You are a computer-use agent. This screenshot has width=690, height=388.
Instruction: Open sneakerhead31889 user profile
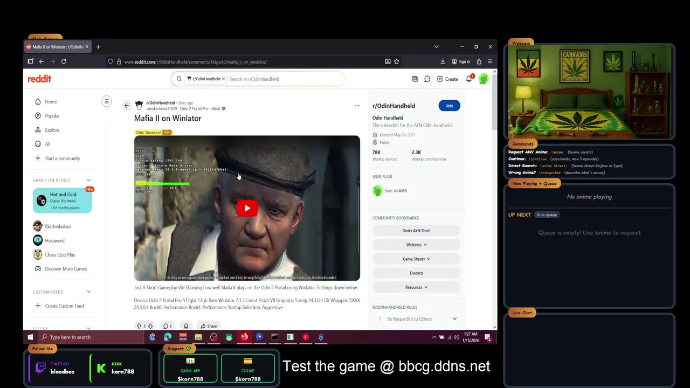coord(162,108)
